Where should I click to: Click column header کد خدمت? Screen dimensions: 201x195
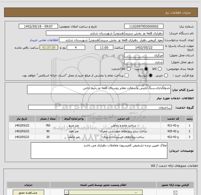(173, 119)
